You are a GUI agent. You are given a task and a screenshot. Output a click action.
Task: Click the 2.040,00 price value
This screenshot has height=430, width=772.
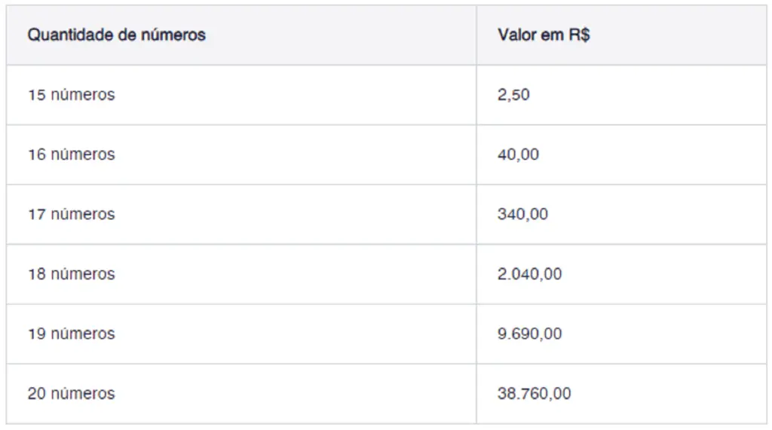click(529, 274)
